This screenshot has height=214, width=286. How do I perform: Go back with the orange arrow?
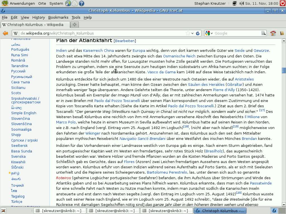pos(6,33)
